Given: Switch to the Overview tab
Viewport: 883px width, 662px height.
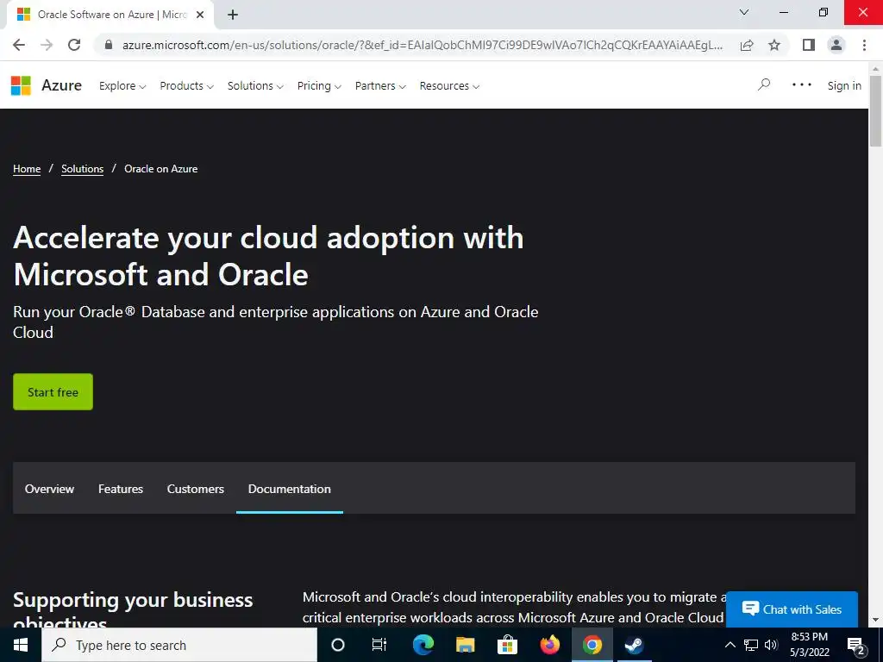Looking at the screenshot, I should tap(49, 489).
